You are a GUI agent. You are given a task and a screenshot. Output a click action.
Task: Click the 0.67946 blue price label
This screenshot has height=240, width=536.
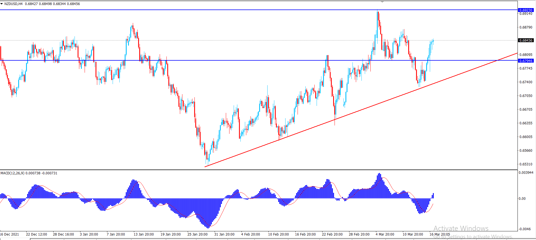click(526, 61)
